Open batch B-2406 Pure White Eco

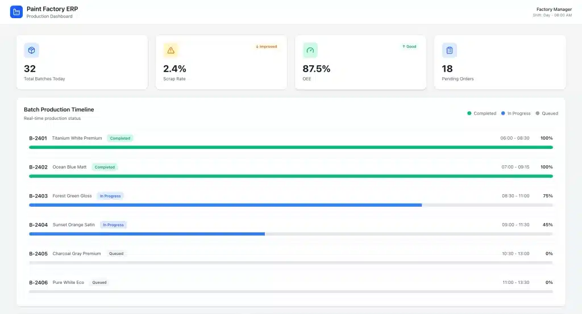[68, 282]
